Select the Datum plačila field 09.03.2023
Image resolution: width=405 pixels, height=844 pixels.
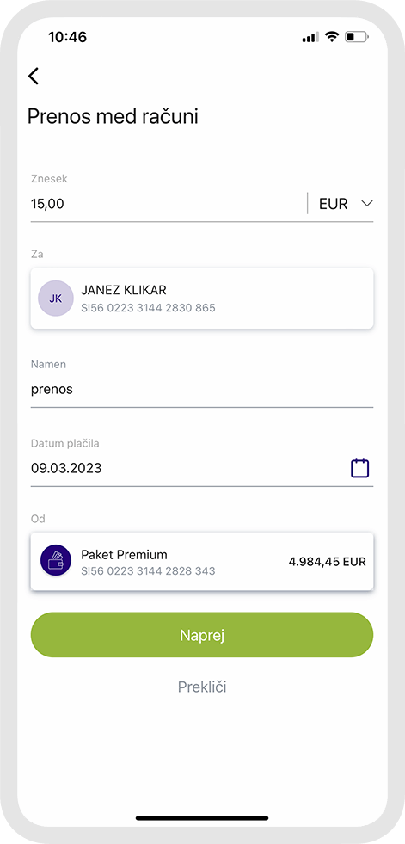pyautogui.click(x=188, y=468)
